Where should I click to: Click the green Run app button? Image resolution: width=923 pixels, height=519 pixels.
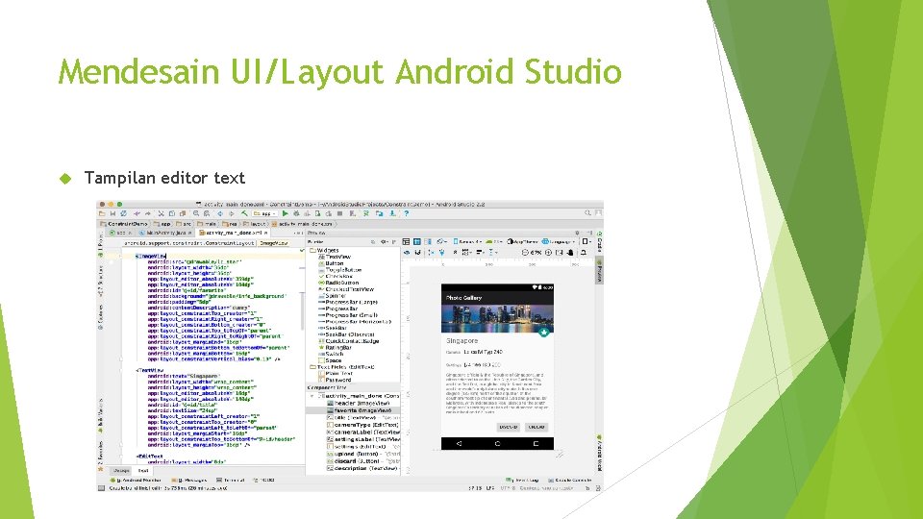(x=285, y=213)
